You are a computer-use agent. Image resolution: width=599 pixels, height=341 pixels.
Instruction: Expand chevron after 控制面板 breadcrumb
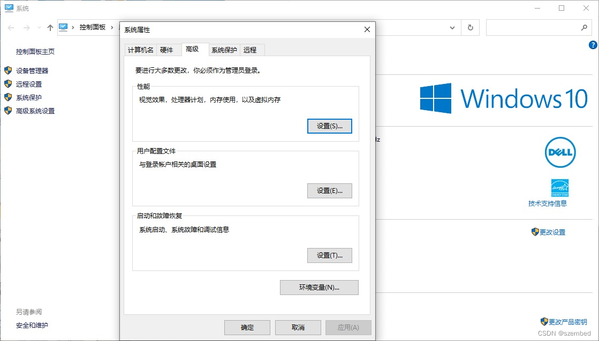(x=112, y=27)
